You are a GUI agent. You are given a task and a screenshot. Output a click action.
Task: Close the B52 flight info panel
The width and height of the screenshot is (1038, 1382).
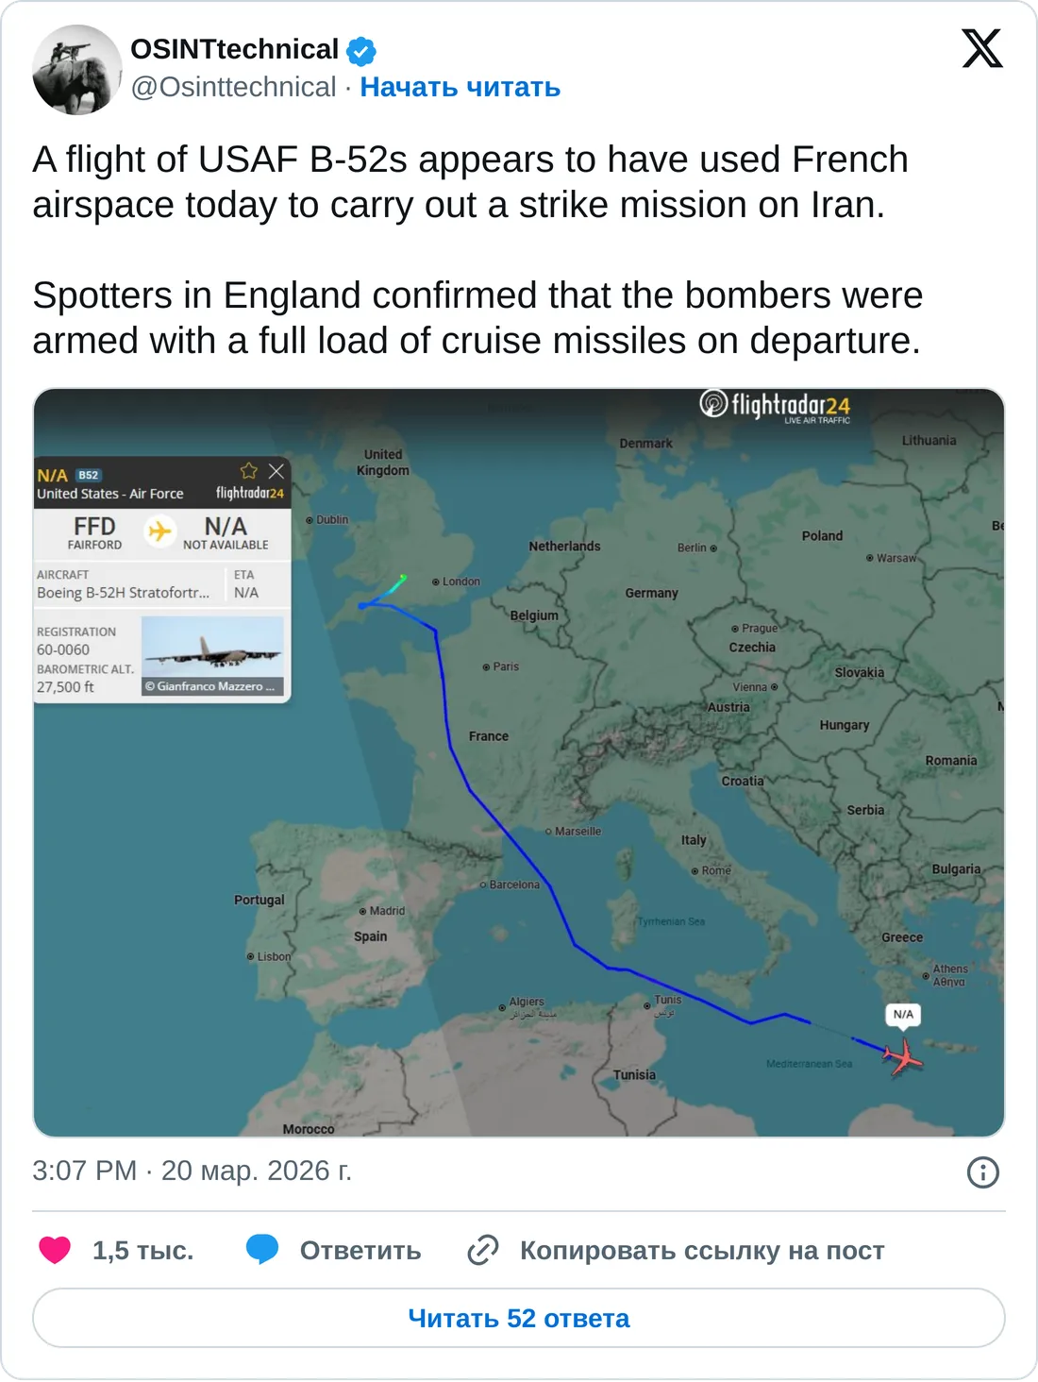[x=276, y=471]
